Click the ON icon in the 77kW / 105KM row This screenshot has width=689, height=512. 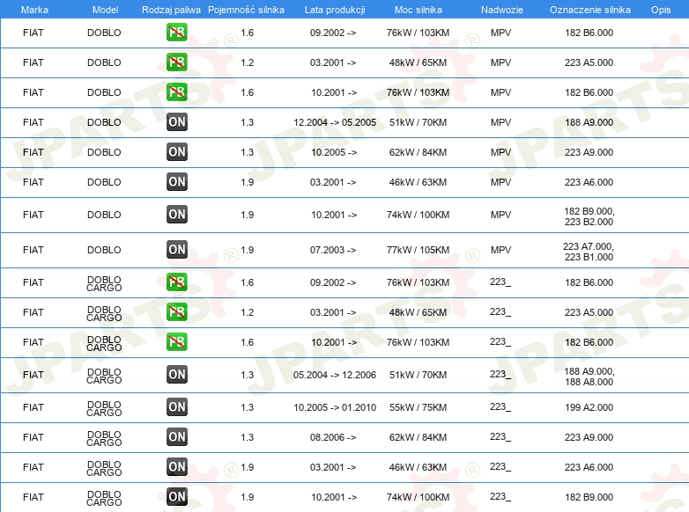point(176,250)
